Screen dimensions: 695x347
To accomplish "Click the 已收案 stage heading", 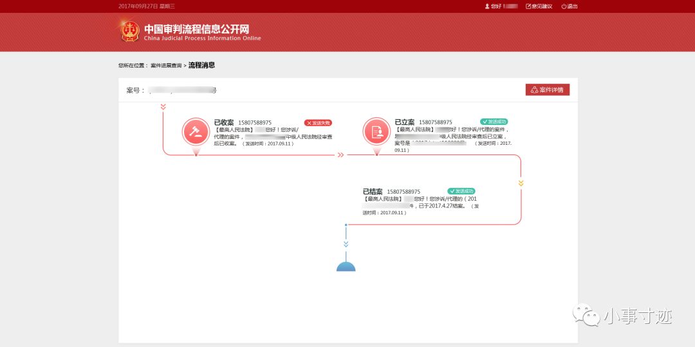I will tap(224, 122).
